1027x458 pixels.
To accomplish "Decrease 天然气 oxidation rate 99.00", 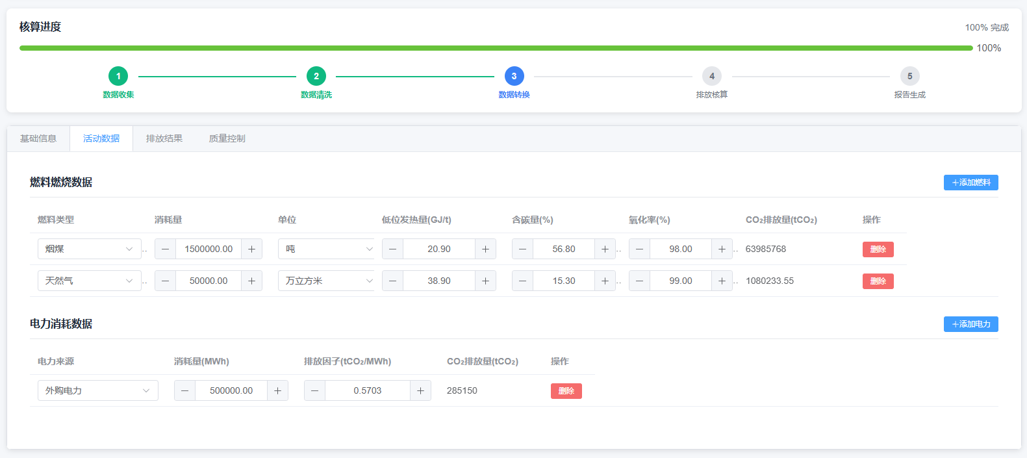I will click(639, 281).
